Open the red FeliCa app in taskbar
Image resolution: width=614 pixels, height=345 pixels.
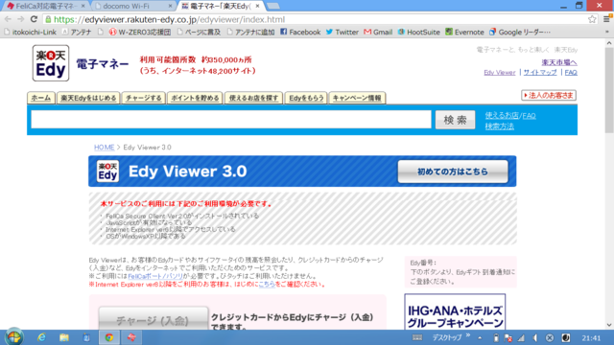(131, 337)
